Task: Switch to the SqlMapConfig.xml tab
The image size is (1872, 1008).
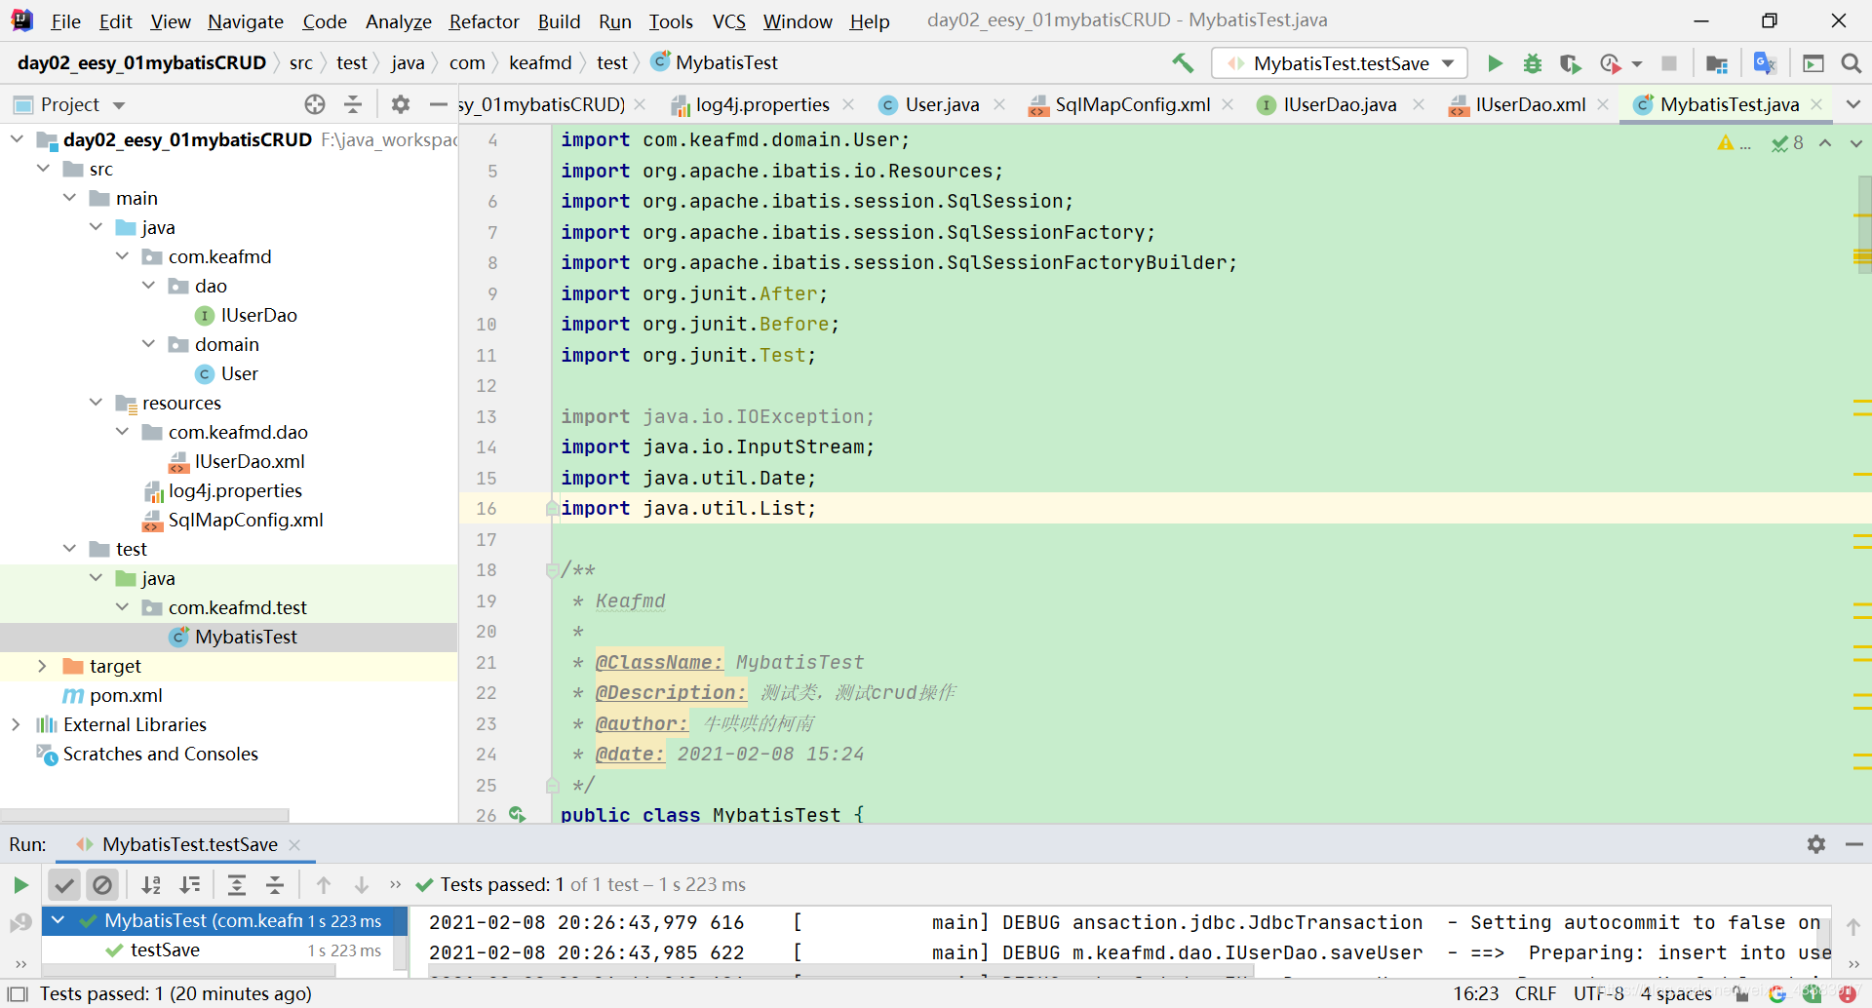Action: 1131,104
